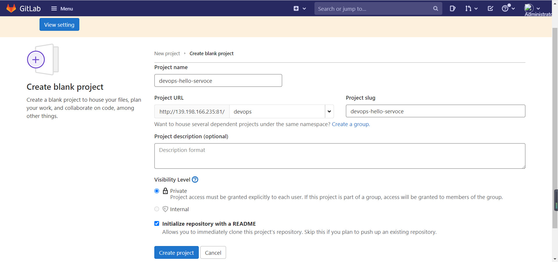Click into the Project description textarea

[340, 156]
